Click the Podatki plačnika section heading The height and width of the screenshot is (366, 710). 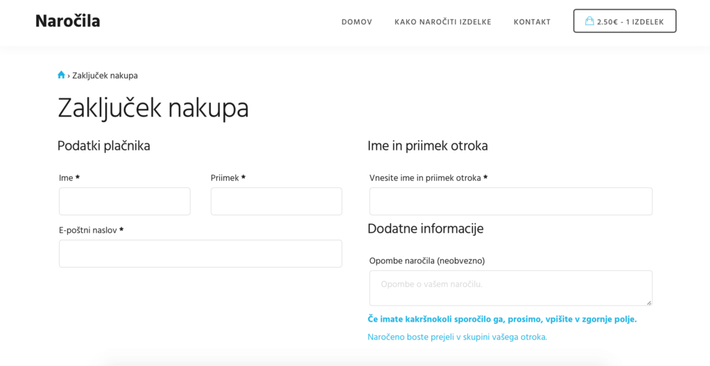click(x=104, y=146)
